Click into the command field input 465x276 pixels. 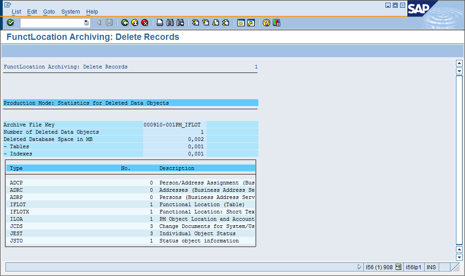tap(52, 23)
